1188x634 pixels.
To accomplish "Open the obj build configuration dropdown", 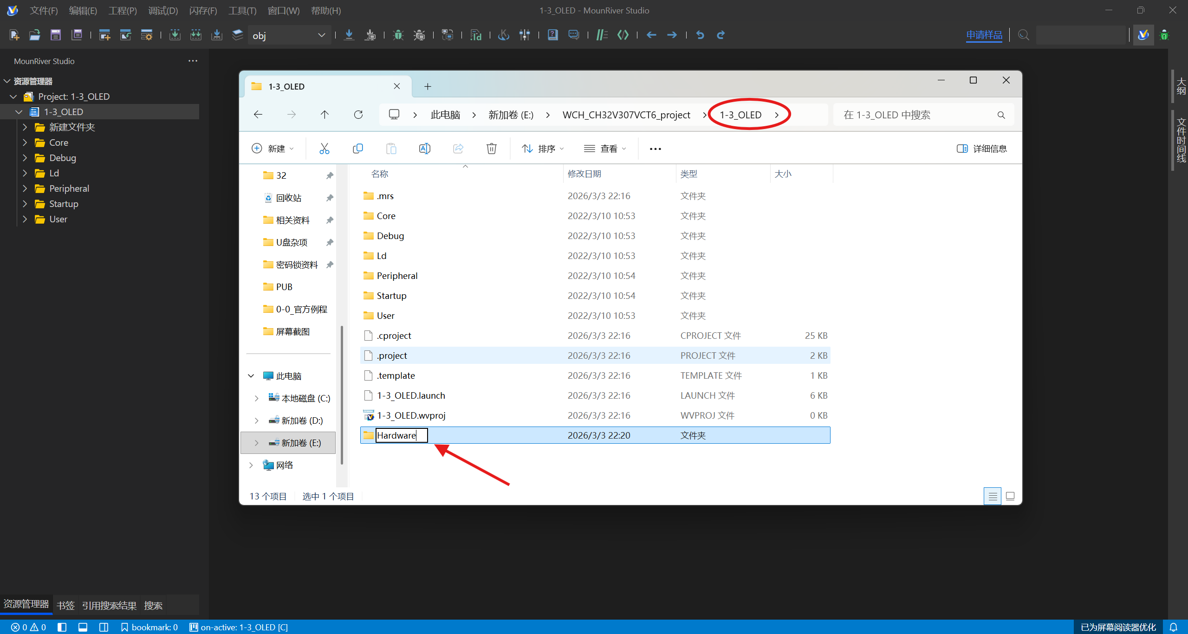I will [x=289, y=35].
